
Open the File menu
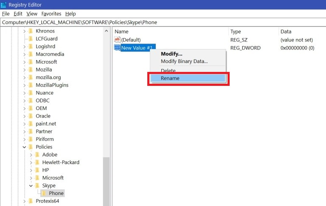(6, 14)
